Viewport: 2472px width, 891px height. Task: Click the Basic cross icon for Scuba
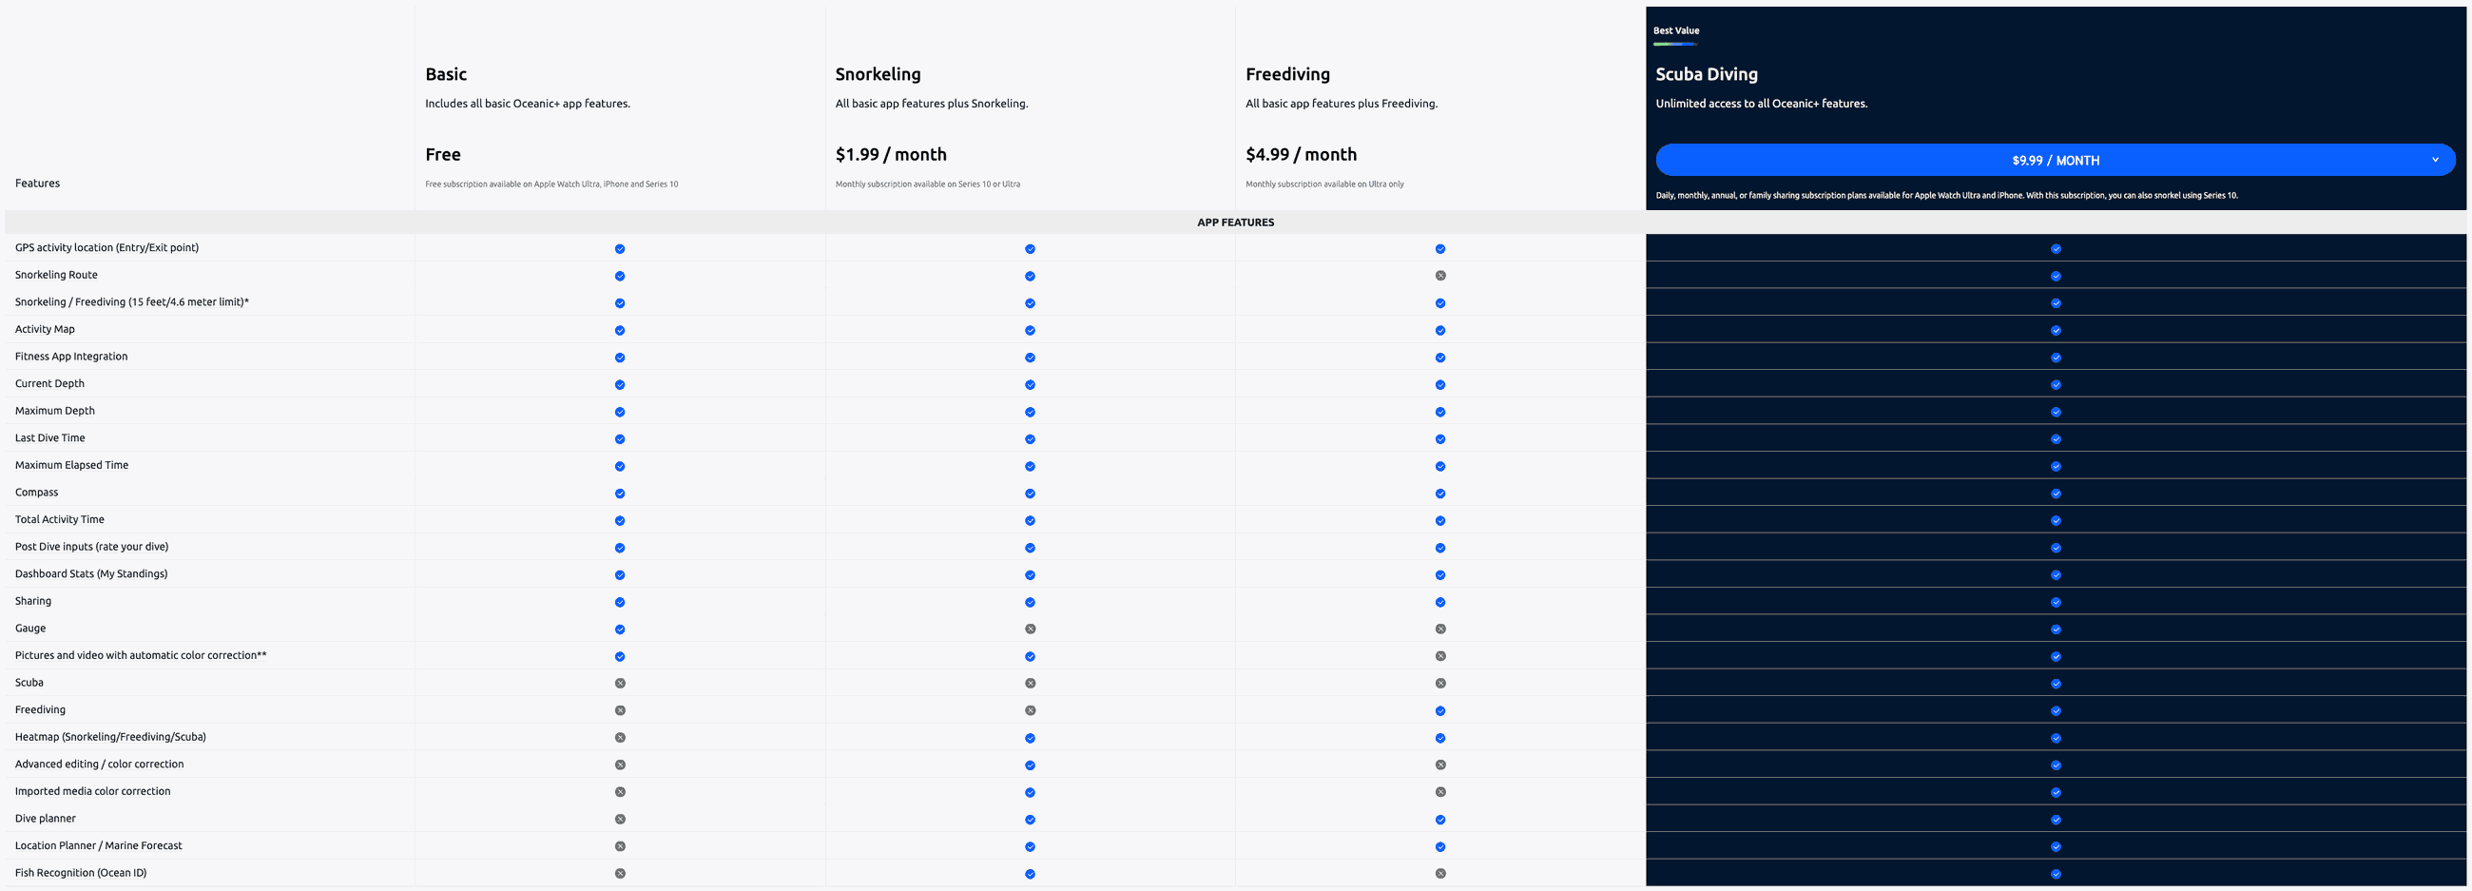[620, 684]
